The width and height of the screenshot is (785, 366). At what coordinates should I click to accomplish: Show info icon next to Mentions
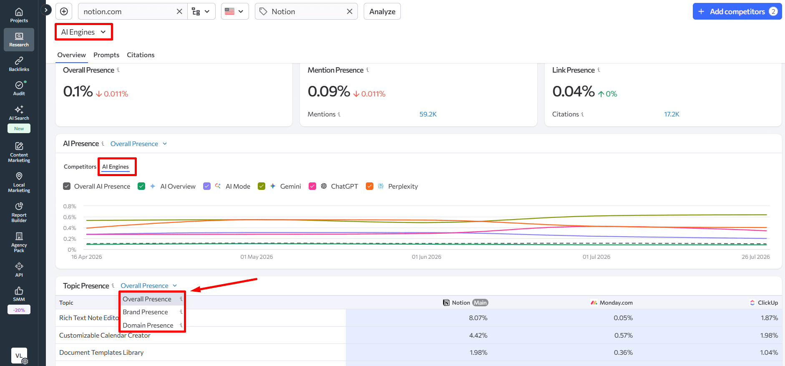click(339, 114)
